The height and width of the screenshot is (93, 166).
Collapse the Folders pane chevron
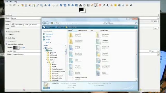pos(66,45)
